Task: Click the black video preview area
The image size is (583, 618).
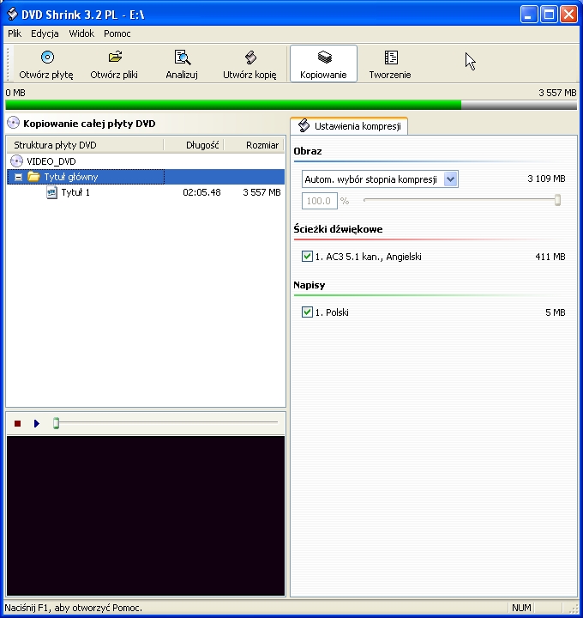Action: click(x=146, y=516)
